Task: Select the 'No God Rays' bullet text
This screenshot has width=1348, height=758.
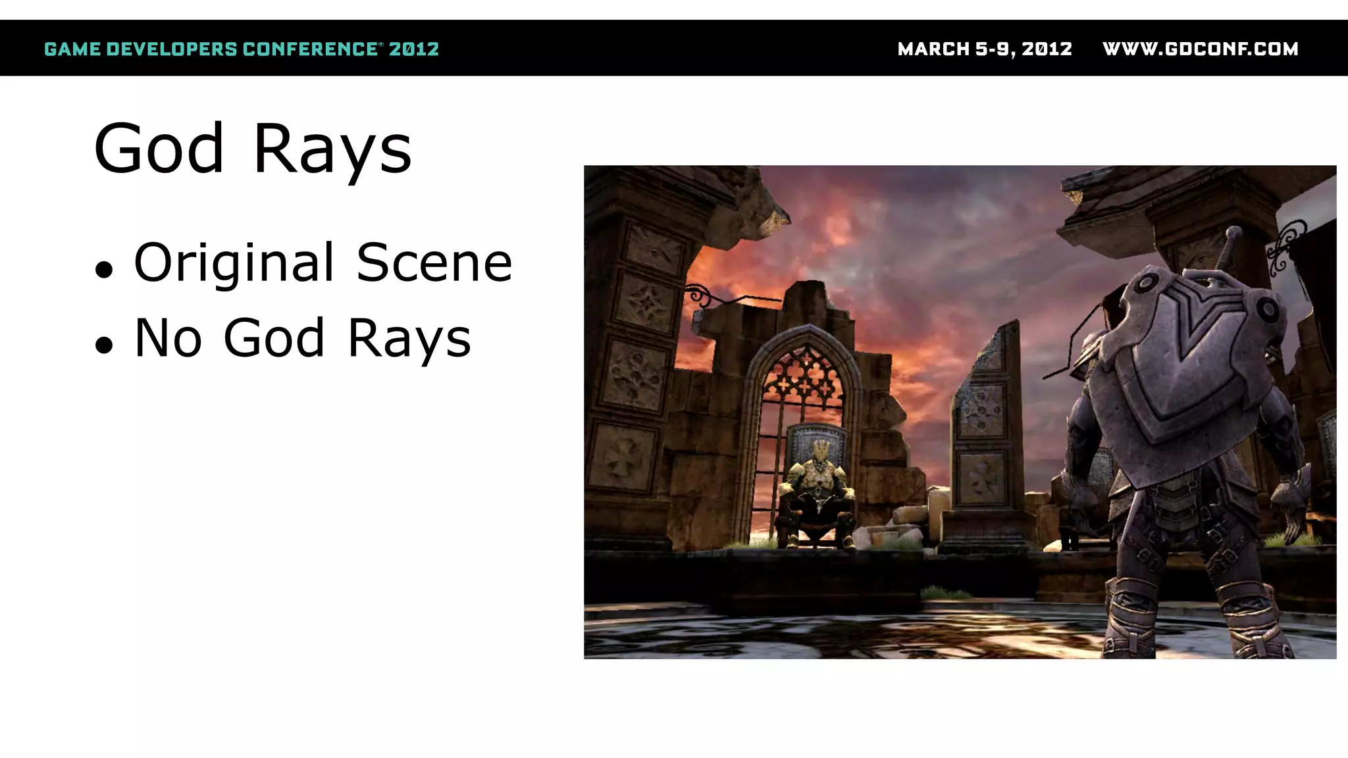Action: [302, 338]
